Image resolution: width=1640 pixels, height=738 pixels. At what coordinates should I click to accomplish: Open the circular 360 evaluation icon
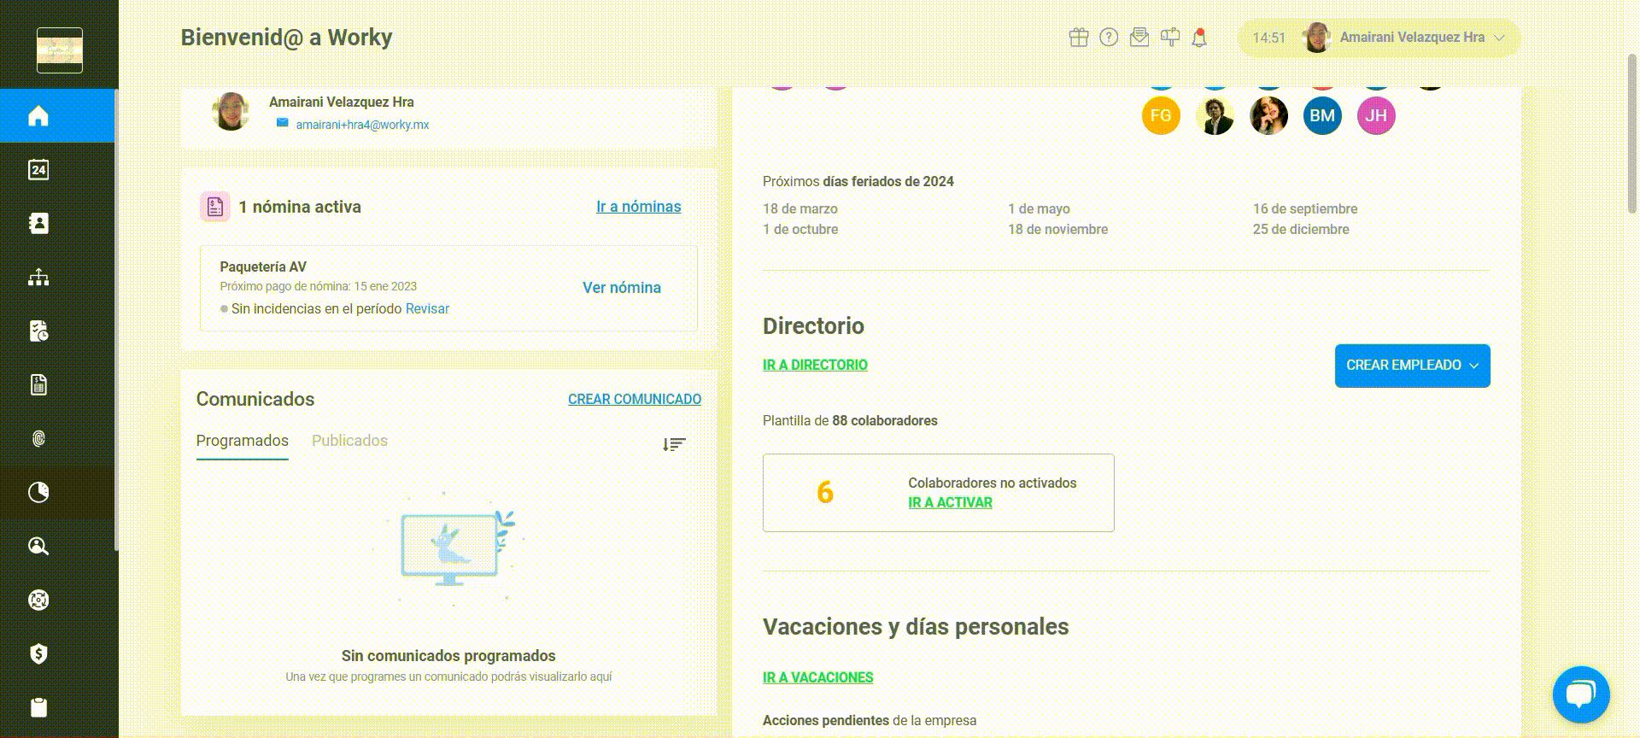[x=38, y=600]
